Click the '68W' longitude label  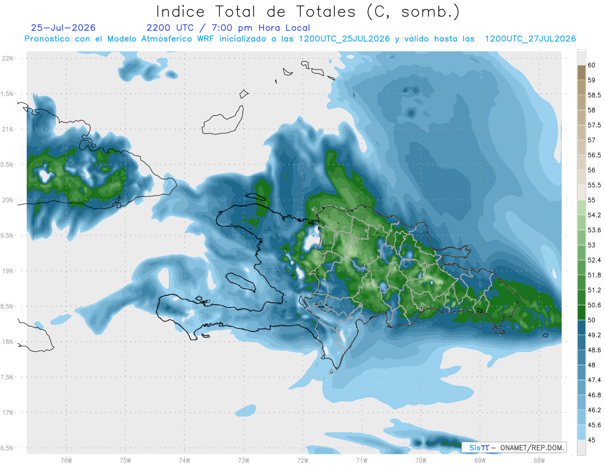(x=538, y=460)
